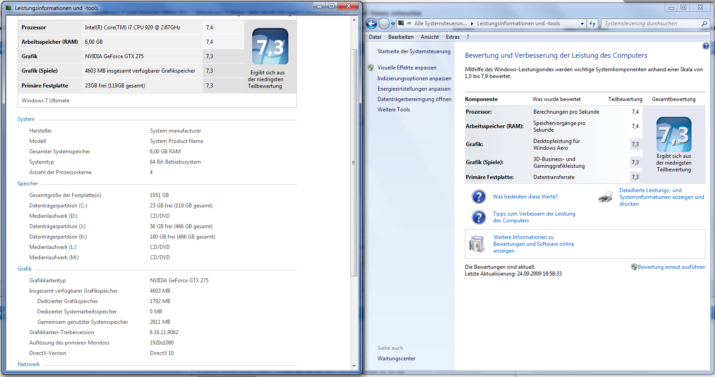
Task: Select Intel(R) Core(TM) i7 CPU 920 text
Action: 132,28
